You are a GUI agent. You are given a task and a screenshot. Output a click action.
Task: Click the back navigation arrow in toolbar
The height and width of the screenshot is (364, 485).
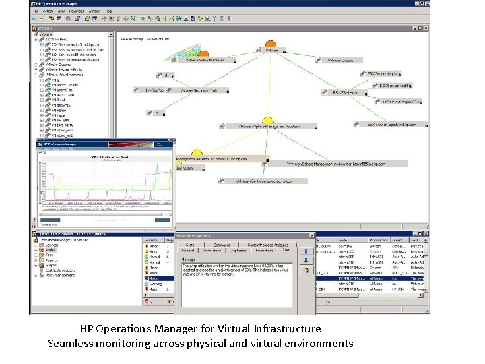click(34, 19)
